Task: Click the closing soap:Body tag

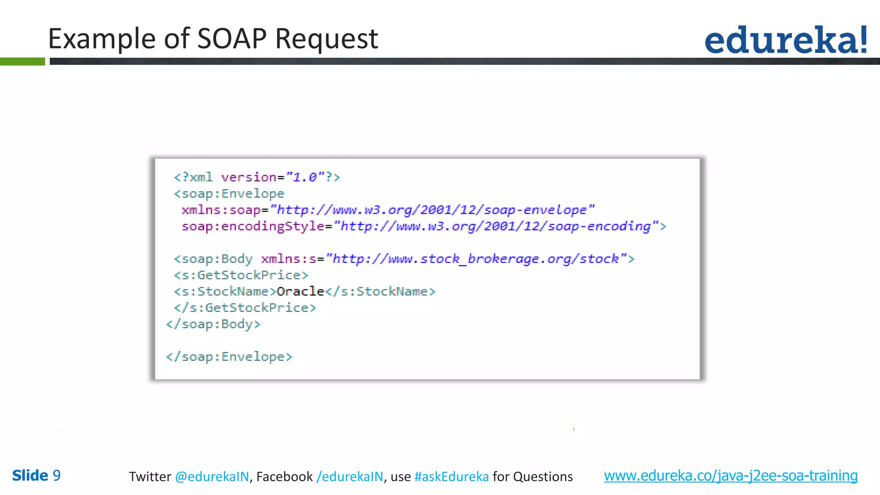Action: coord(213,324)
